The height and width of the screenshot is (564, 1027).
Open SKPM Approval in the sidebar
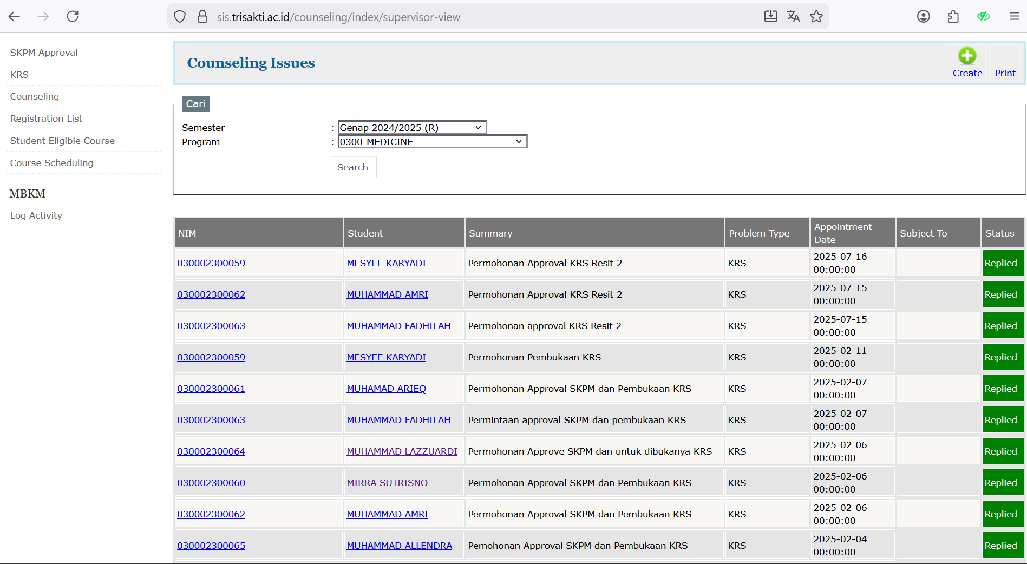pyautogui.click(x=44, y=53)
